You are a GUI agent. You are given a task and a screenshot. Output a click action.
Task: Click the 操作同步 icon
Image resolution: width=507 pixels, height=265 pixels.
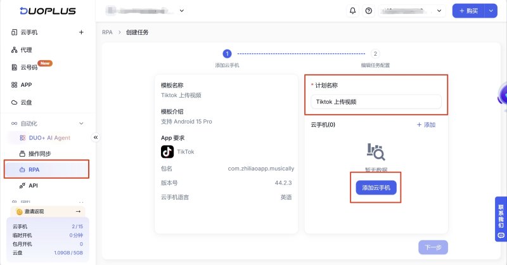point(22,153)
